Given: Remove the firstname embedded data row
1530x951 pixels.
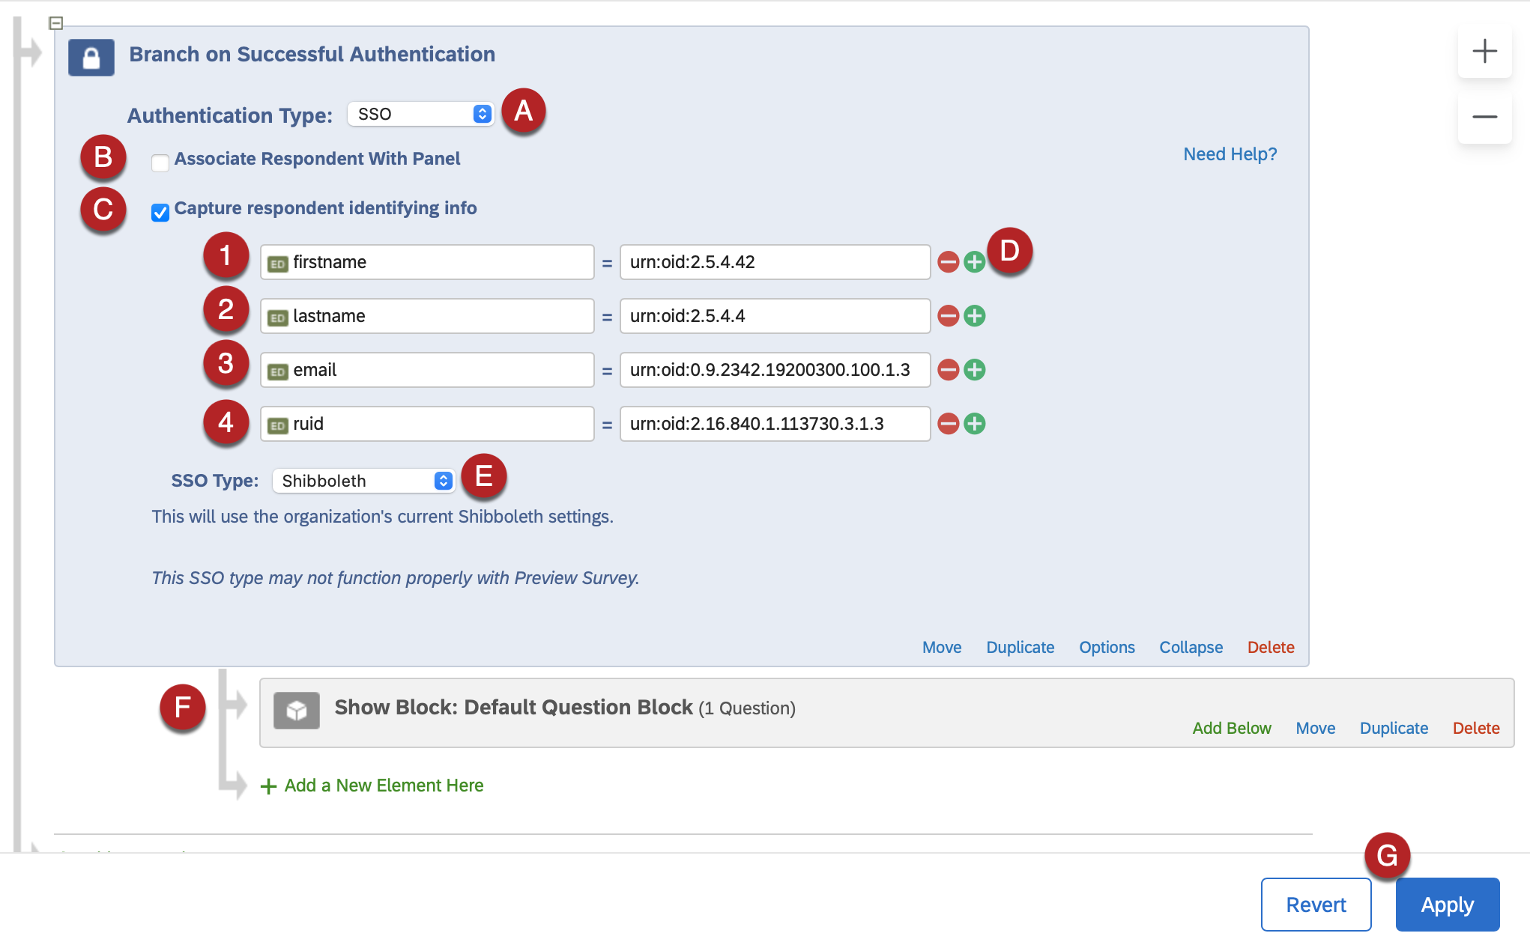Looking at the screenshot, I should click(x=949, y=262).
